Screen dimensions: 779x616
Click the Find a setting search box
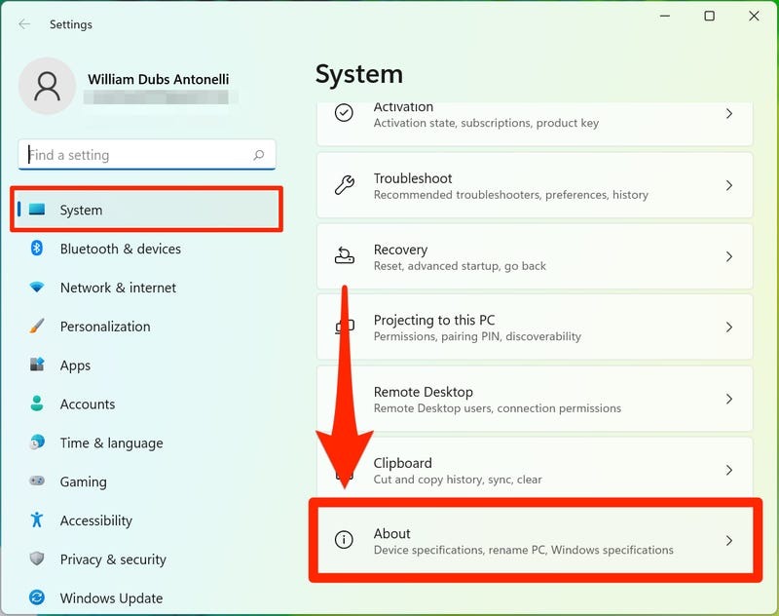(x=147, y=155)
